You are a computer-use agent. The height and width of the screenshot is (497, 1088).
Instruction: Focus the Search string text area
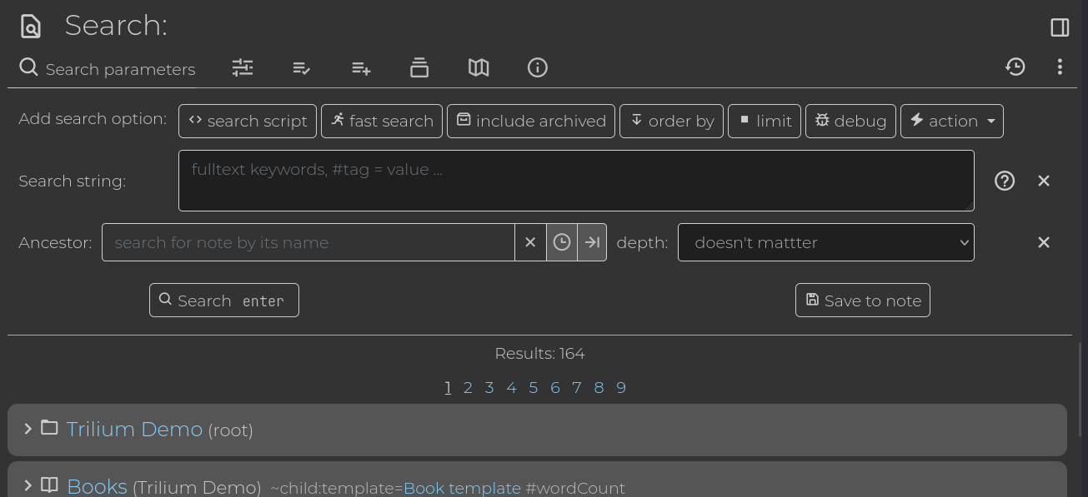tap(576, 181)
